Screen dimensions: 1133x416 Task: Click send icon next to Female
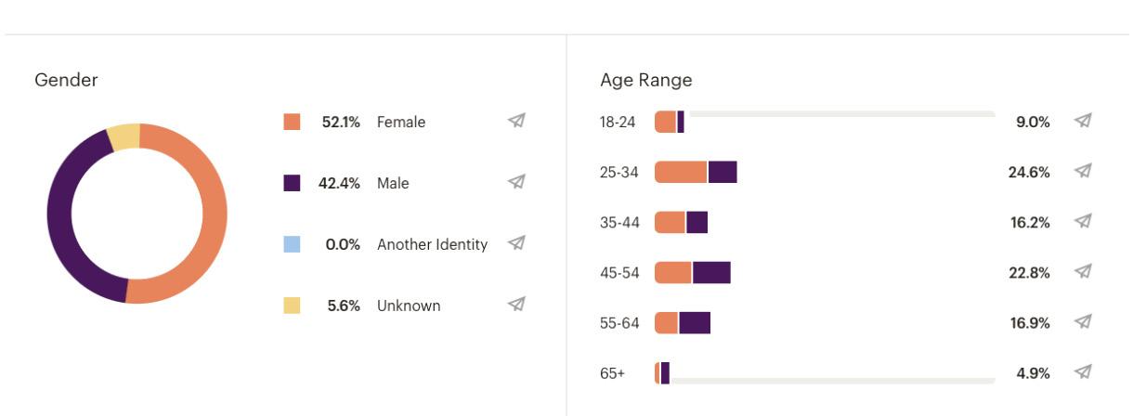pyautogui.click(x=516, y=121)
